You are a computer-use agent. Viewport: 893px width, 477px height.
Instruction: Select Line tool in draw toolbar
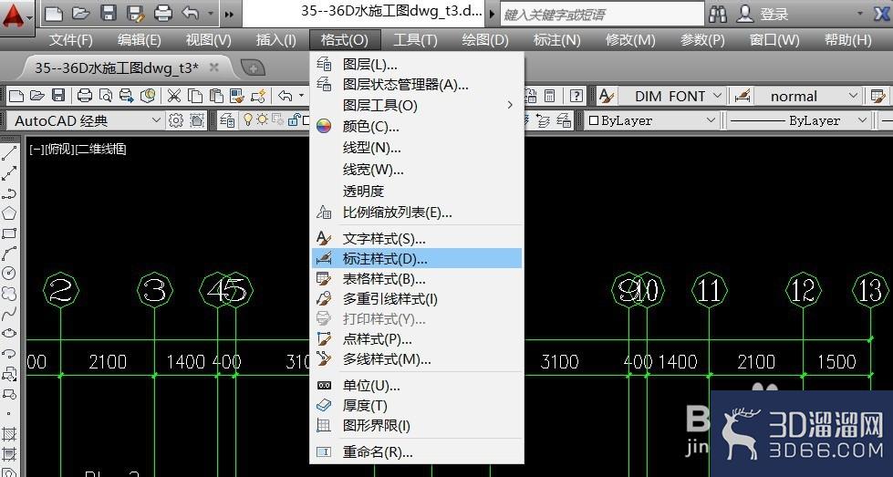click(9, 153)
